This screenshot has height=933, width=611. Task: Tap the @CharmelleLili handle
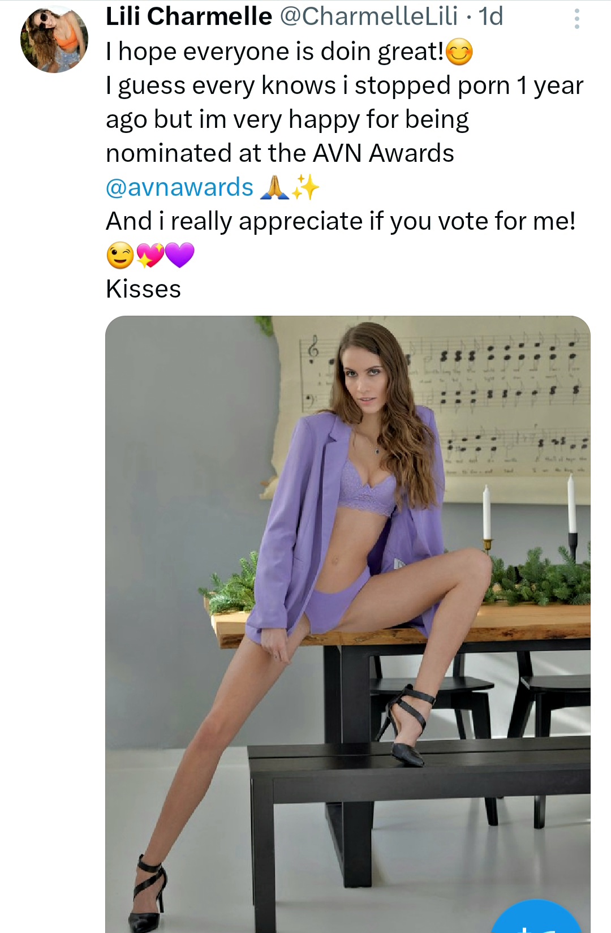pos(369,16)
